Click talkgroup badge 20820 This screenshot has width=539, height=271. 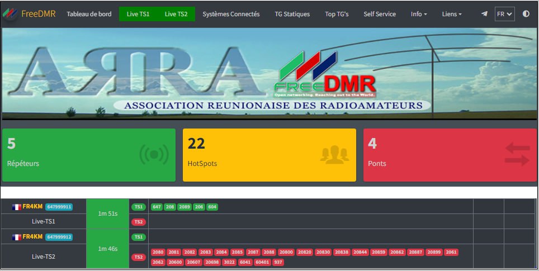pyautogui.click(x=305, y=252)
